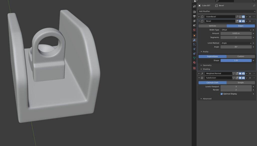Uncheck the Optimal Display checkbox
The width and height of the screenshot is (257, 146).
click(222, 94)
